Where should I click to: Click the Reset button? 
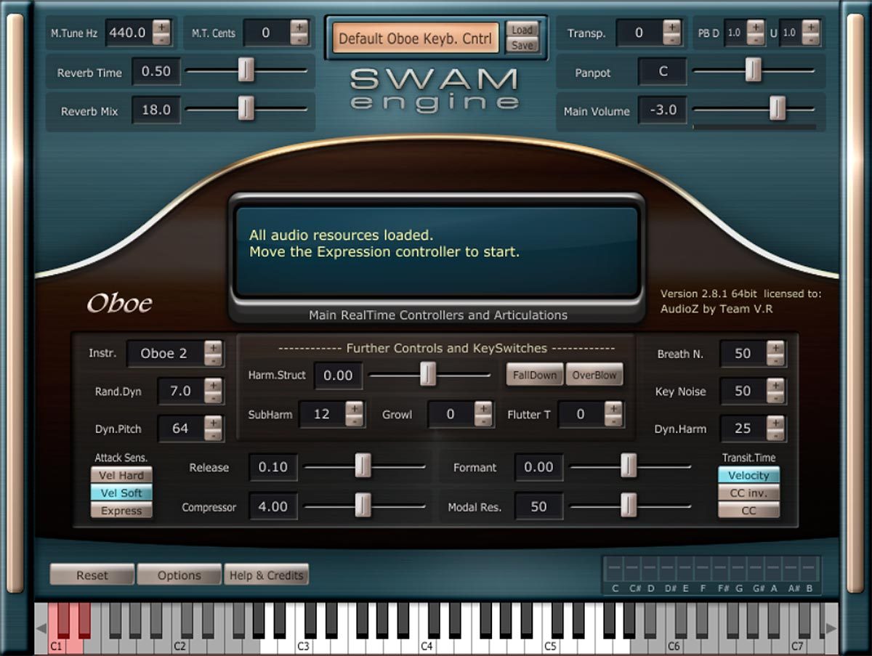point(92,575)
